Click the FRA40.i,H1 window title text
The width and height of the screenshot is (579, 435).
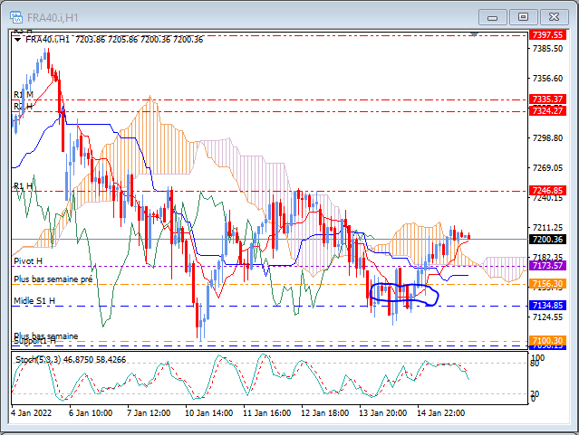coord(53,18)
